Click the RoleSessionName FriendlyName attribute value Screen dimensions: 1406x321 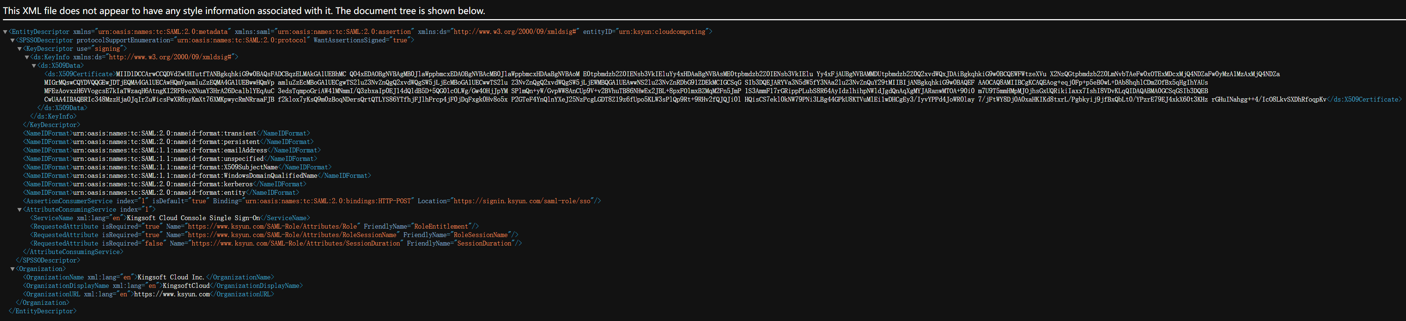coord(481,235)
